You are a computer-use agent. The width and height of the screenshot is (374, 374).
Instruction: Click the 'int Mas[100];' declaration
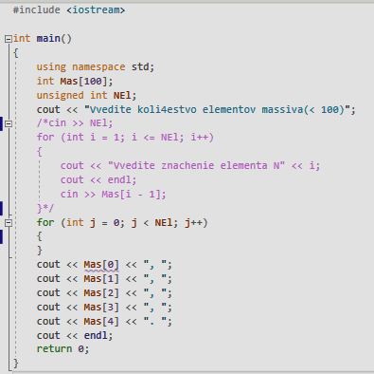(x=75, y=82)
